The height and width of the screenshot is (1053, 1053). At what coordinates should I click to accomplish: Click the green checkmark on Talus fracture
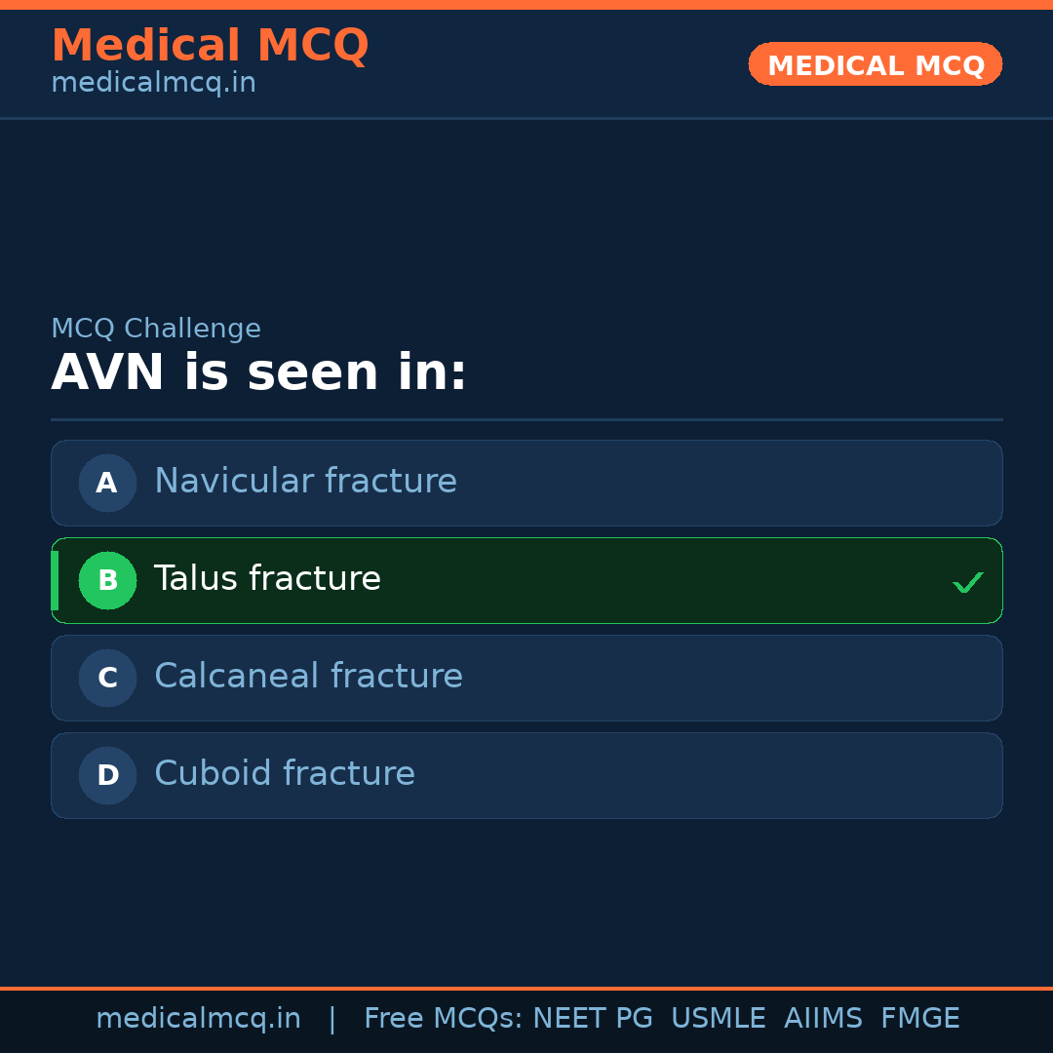coord(967,583)
